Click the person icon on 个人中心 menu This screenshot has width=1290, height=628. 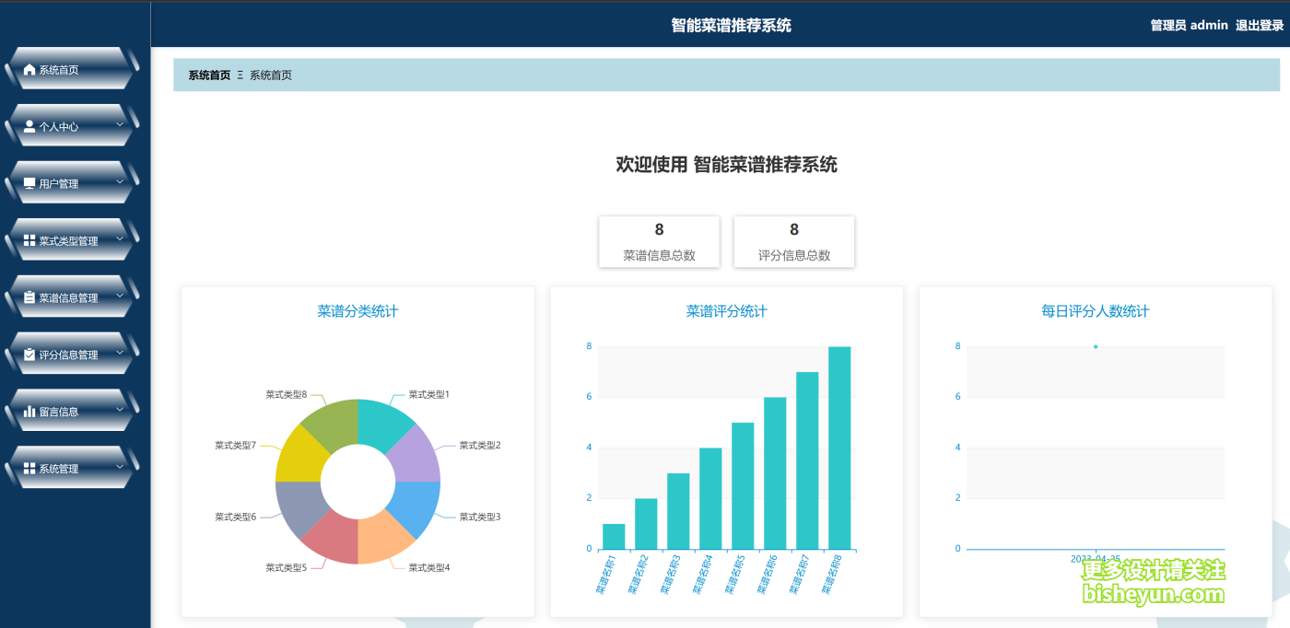point(29,124)
